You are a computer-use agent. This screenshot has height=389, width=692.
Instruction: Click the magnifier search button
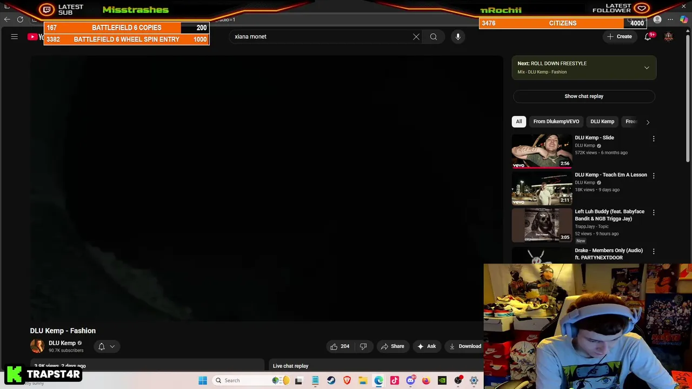point(434,37)
